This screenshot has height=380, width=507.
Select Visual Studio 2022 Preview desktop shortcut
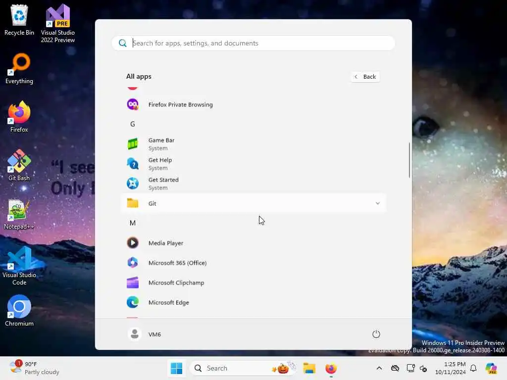[x=58, y=23]
